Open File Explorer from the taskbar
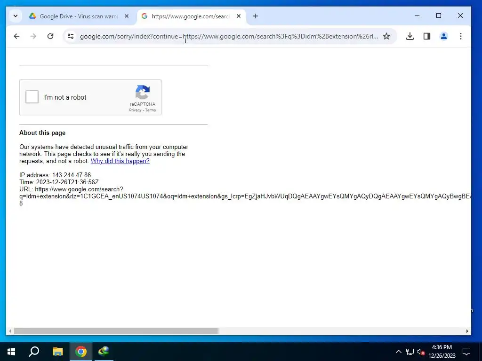Viewport: 482px width, 361px height. tap(57, 352)
